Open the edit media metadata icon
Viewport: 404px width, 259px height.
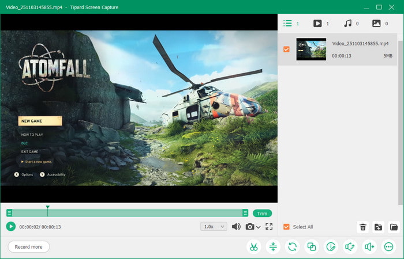coord(331,247)
